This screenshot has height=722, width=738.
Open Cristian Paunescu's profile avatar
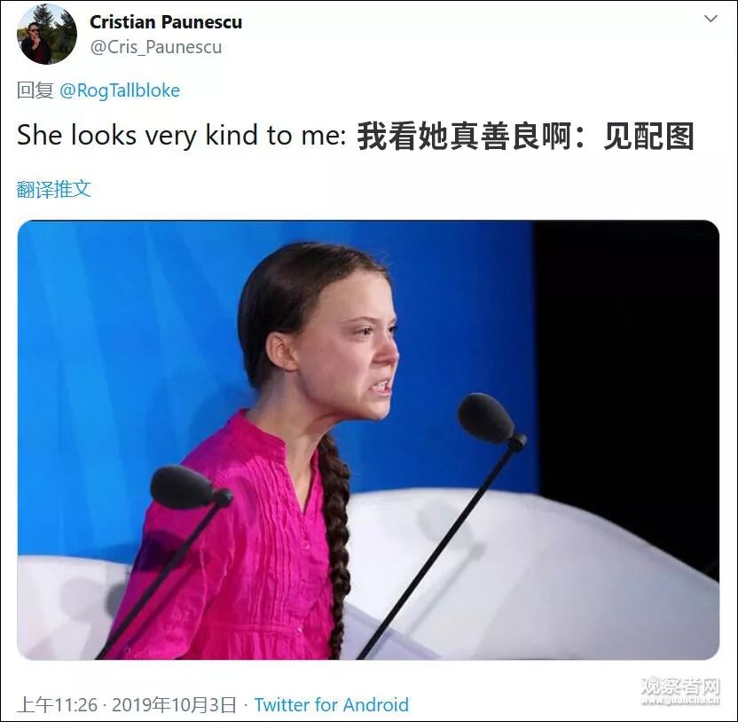(47, 35)
